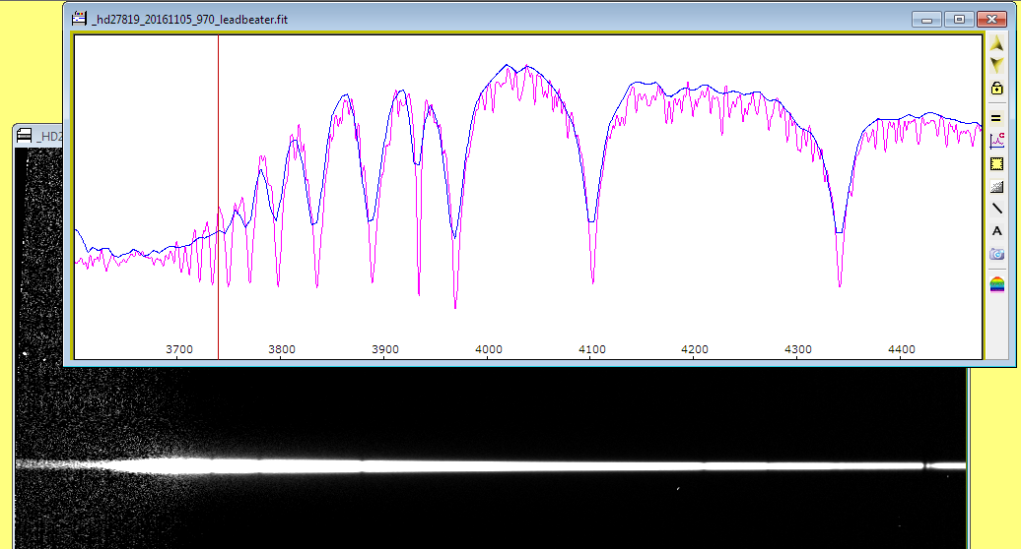This screenshot has width=1021, height=549.
Task: Select the diagonal line drawing tool
Action: (996, 209)
